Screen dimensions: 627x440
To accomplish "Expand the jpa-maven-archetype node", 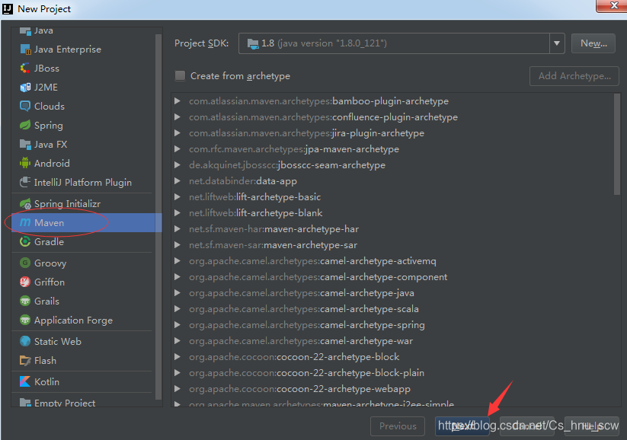I will point(178,149).
